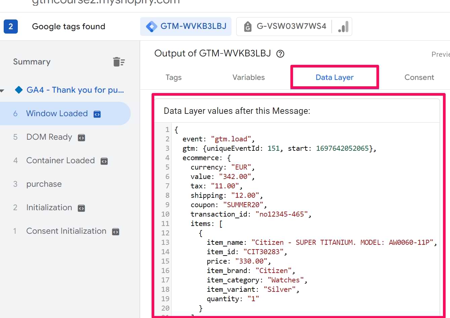Click the Summary heading in the sidebar

(32, 62)
